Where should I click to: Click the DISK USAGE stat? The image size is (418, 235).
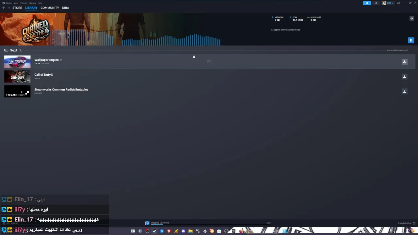pos(314,19)
